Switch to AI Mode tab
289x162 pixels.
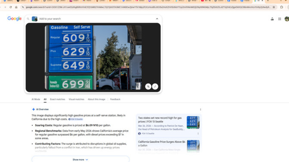click(x=36, y=99)
